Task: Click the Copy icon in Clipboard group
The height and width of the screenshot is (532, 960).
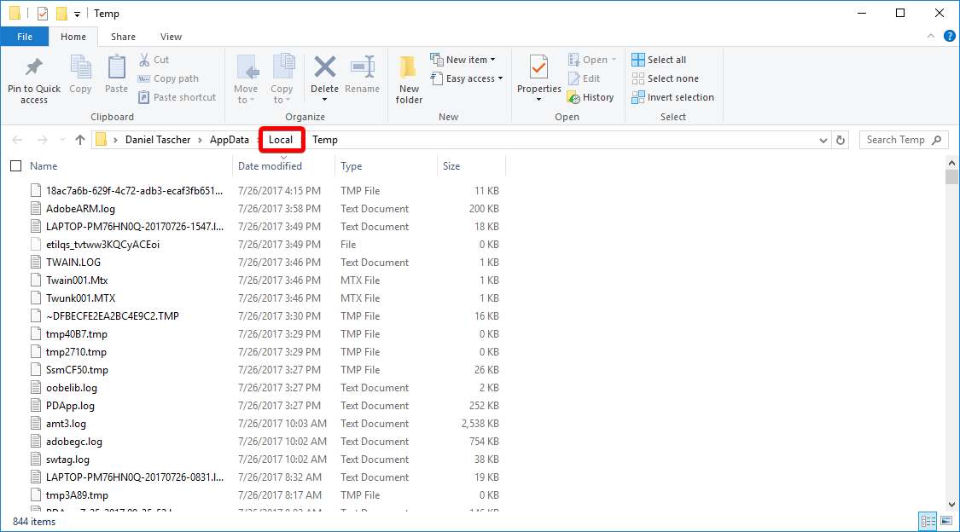Action: tap(80, 66)
